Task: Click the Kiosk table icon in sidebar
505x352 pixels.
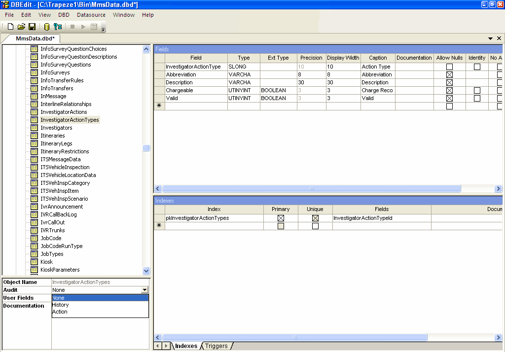Action: click(33, 262)
